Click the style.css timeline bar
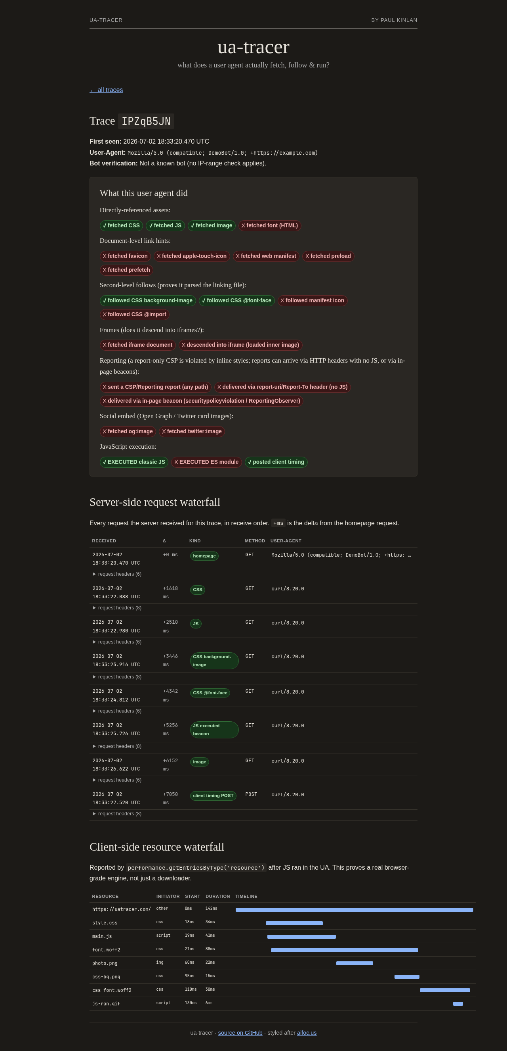507x1051 pixels. click(x=294, y=923)
